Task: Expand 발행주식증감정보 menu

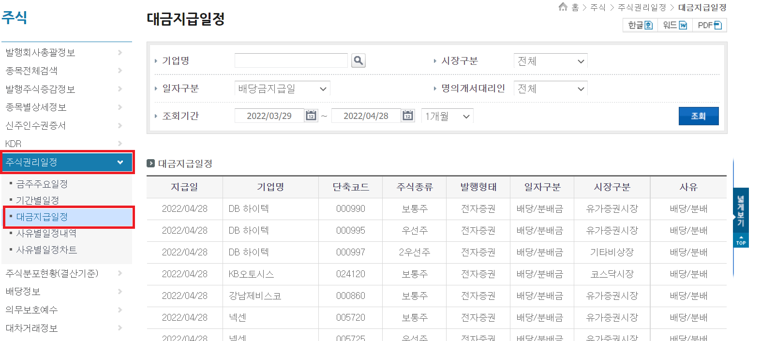Action: 66,89
